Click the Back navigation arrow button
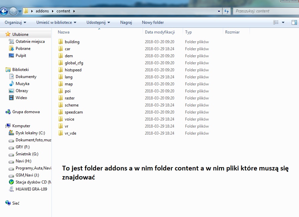299x217 pixels. click(x=4, y=11)
